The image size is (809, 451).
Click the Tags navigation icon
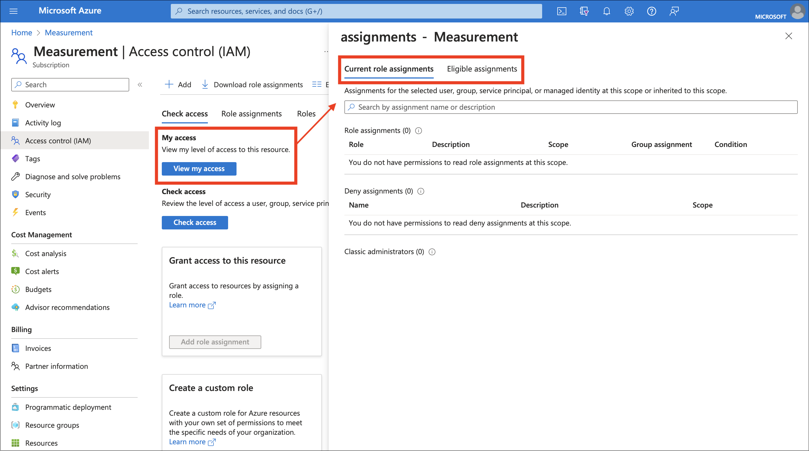pos(15,158)
